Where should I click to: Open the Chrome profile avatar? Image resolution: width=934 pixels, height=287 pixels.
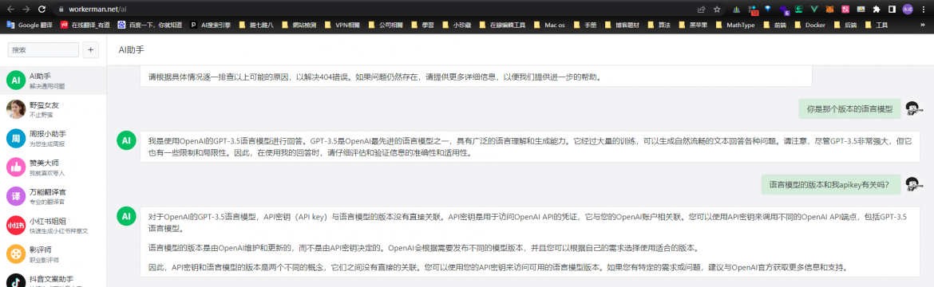pyautogui.click(x=907, y=10)
